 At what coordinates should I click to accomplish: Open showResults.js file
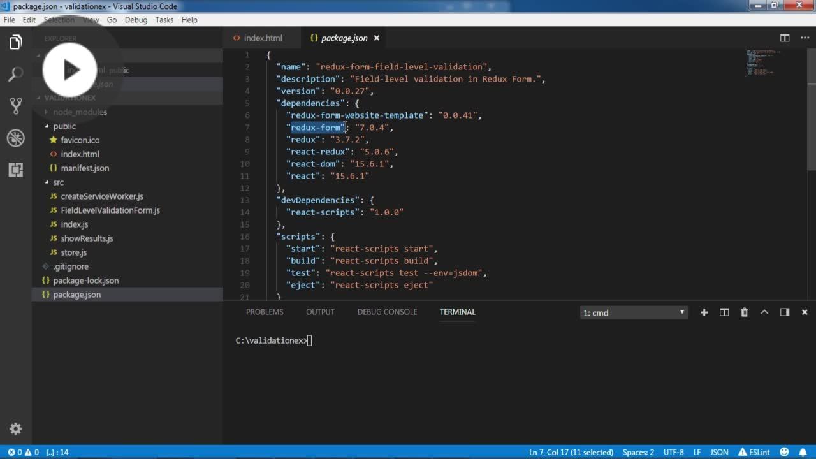87,238
